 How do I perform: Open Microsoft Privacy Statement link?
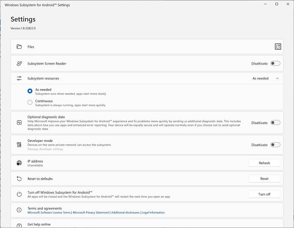click(91, 212)
